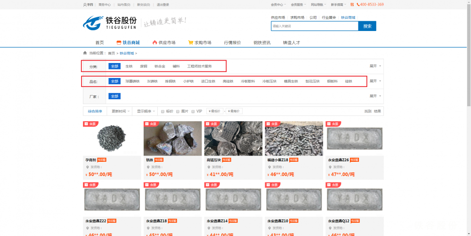This screenshot has height=236, width=471.
Task: Open the 会员中心 dropdown in top bar
Action: 278,5
